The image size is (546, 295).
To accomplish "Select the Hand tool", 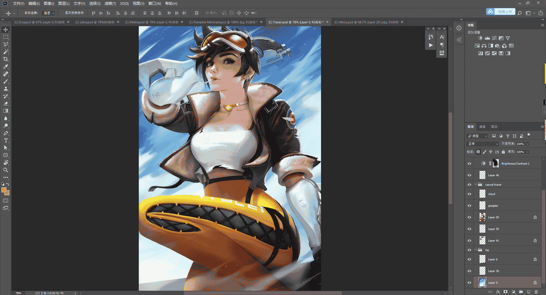I will (x=6, y=163).
